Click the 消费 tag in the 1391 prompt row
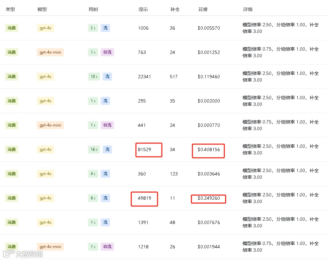Screen dimensions: 327x260 click(x=12, y=222)
